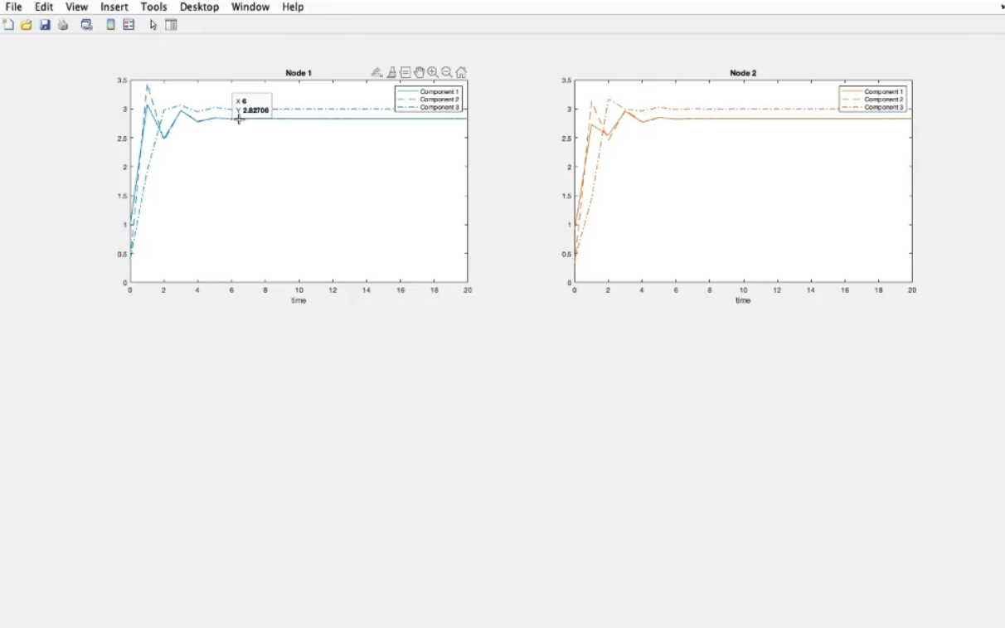
Task: Select zoom out magnifier on Node 1 axes
Action: click(x=447, y=73)
